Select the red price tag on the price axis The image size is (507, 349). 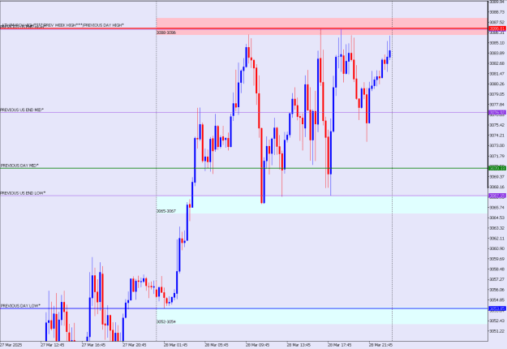tap(497, 28)
